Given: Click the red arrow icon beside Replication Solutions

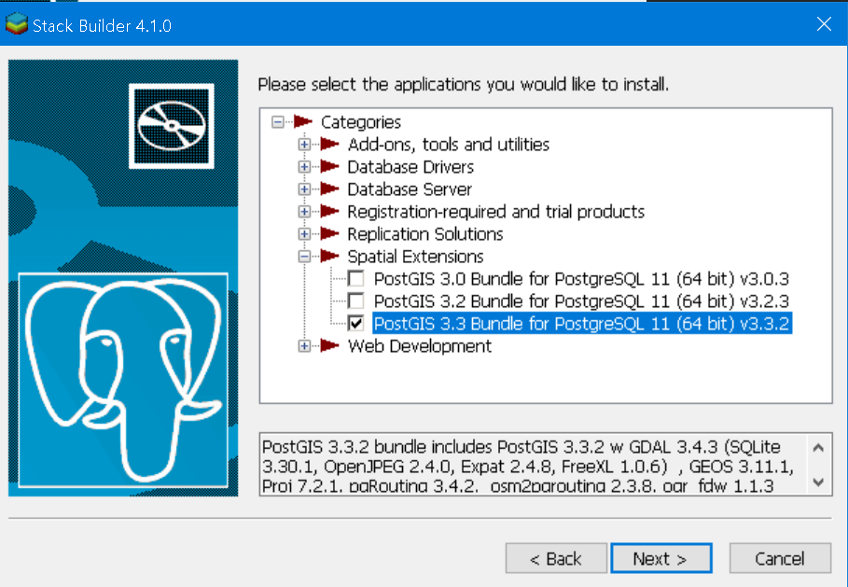Looking at the screenshot, I should pos(330,233).
